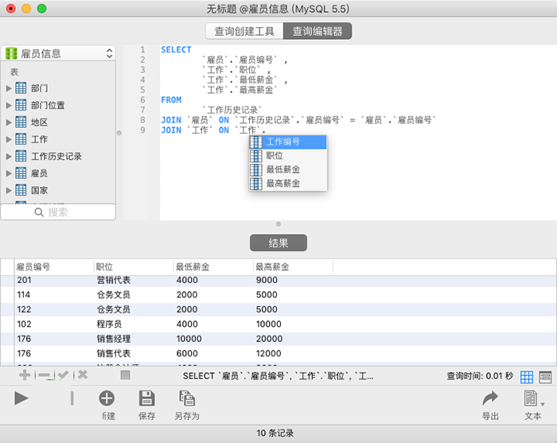Click the 地区 table icon
The width and height of the screenshot is (557, 443).
click(x=21, y=122)
